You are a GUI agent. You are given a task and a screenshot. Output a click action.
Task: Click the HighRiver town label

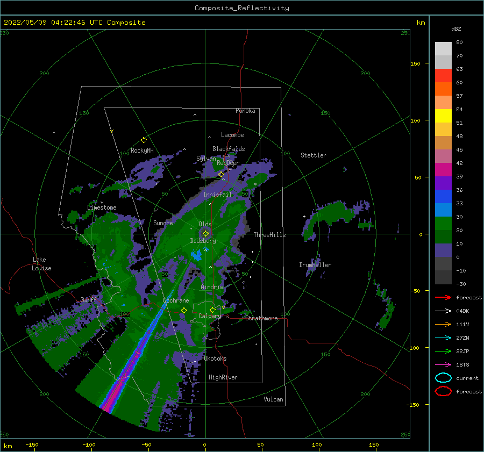tap(223, 377)
